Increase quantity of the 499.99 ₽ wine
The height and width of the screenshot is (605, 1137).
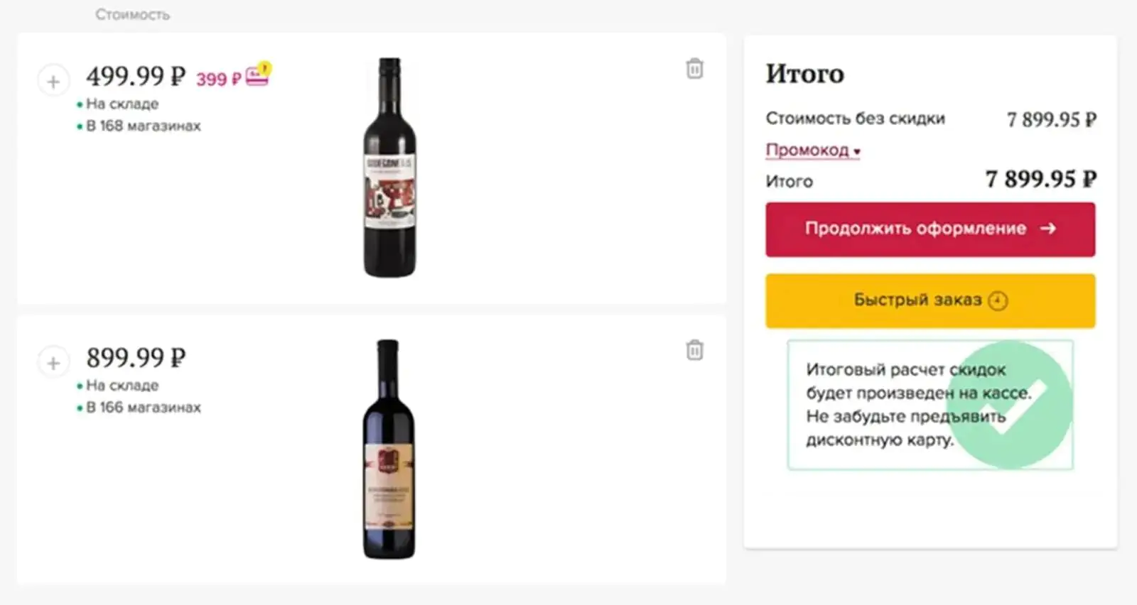pyautogui.click(x=53, y=82)
